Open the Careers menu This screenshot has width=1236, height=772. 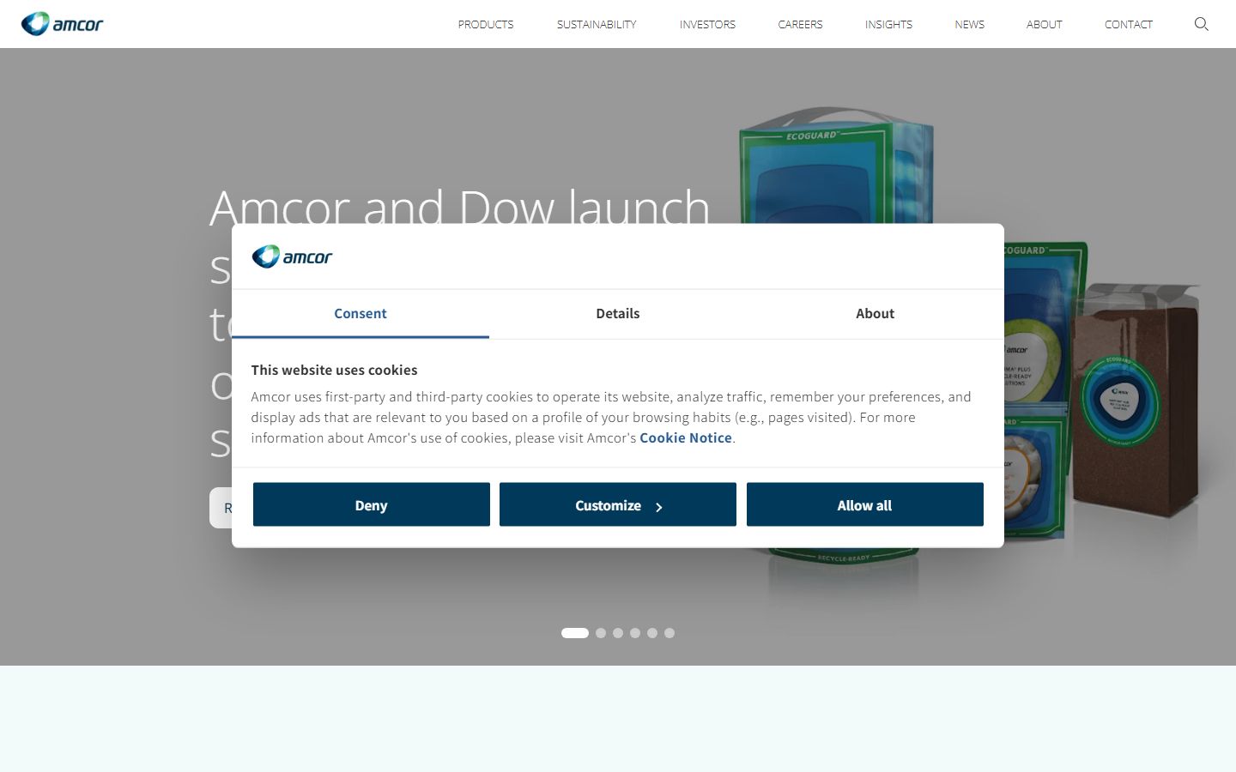pos(800,24)
